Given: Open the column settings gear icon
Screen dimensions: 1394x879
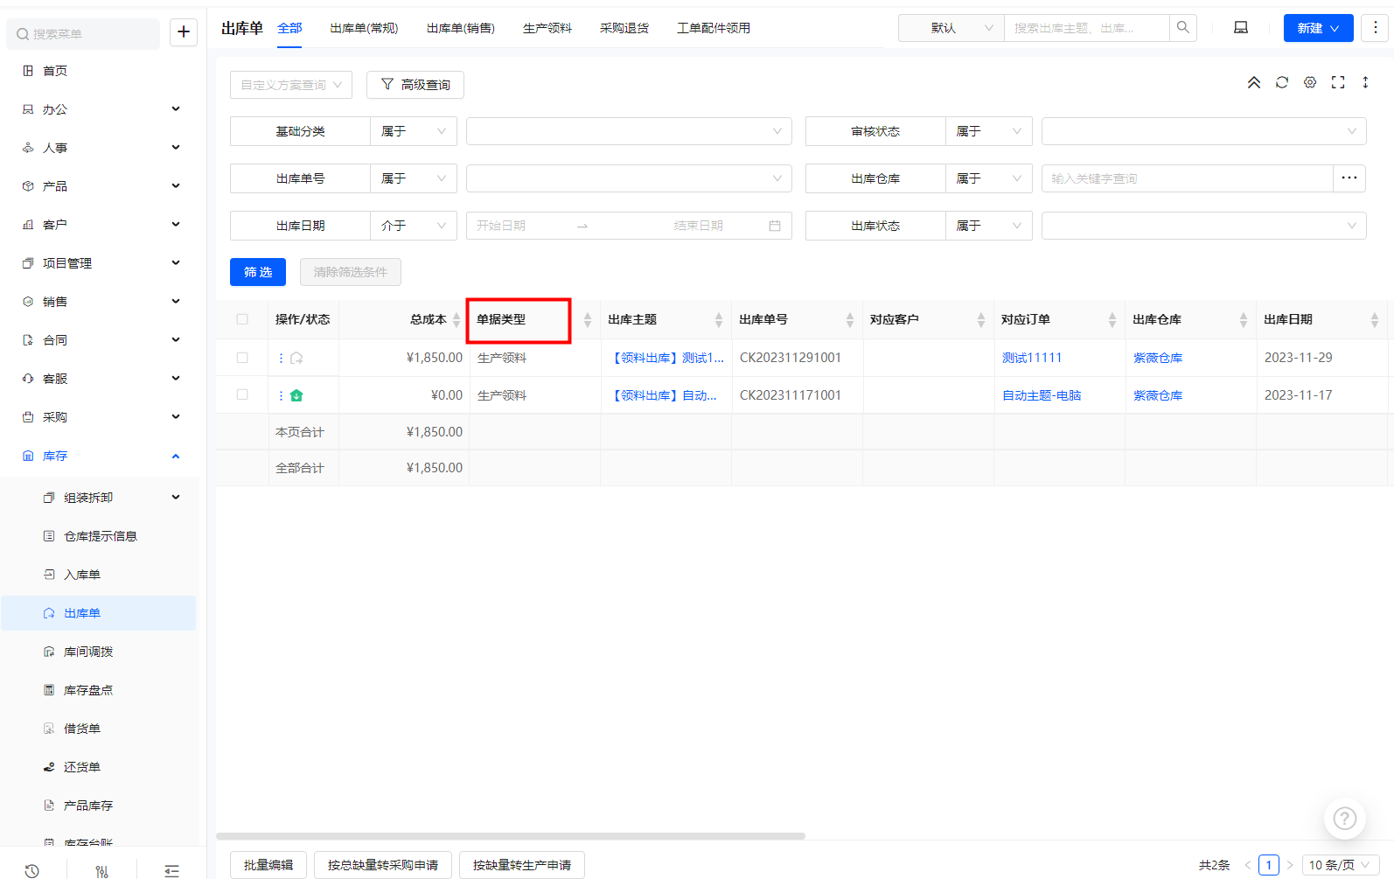Looking at the screenshot, I should 1310,82.
